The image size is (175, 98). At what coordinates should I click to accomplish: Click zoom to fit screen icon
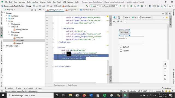click(165, 79)
